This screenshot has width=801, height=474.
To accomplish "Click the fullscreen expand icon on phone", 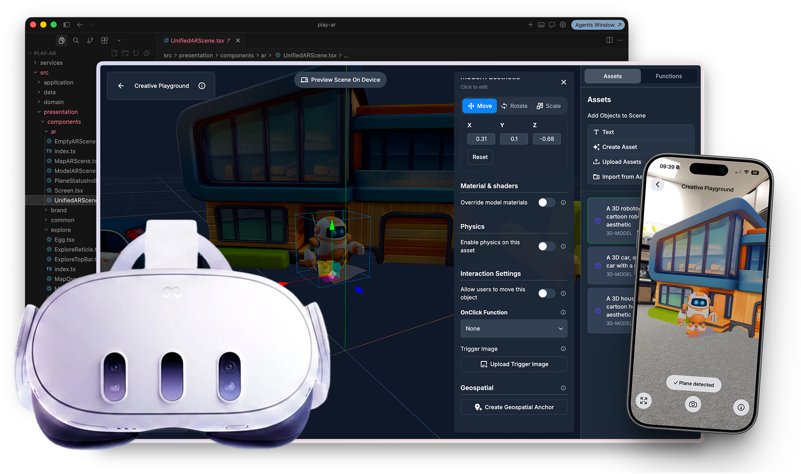I will point(644,401).
